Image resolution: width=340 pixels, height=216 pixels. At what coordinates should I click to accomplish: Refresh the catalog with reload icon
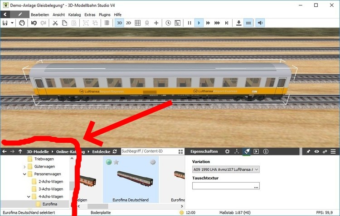pos(115,151)
